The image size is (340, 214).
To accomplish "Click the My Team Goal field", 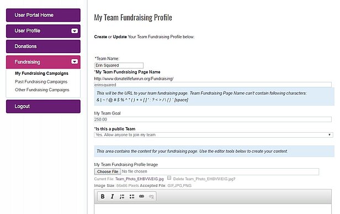I will point(212,119).
